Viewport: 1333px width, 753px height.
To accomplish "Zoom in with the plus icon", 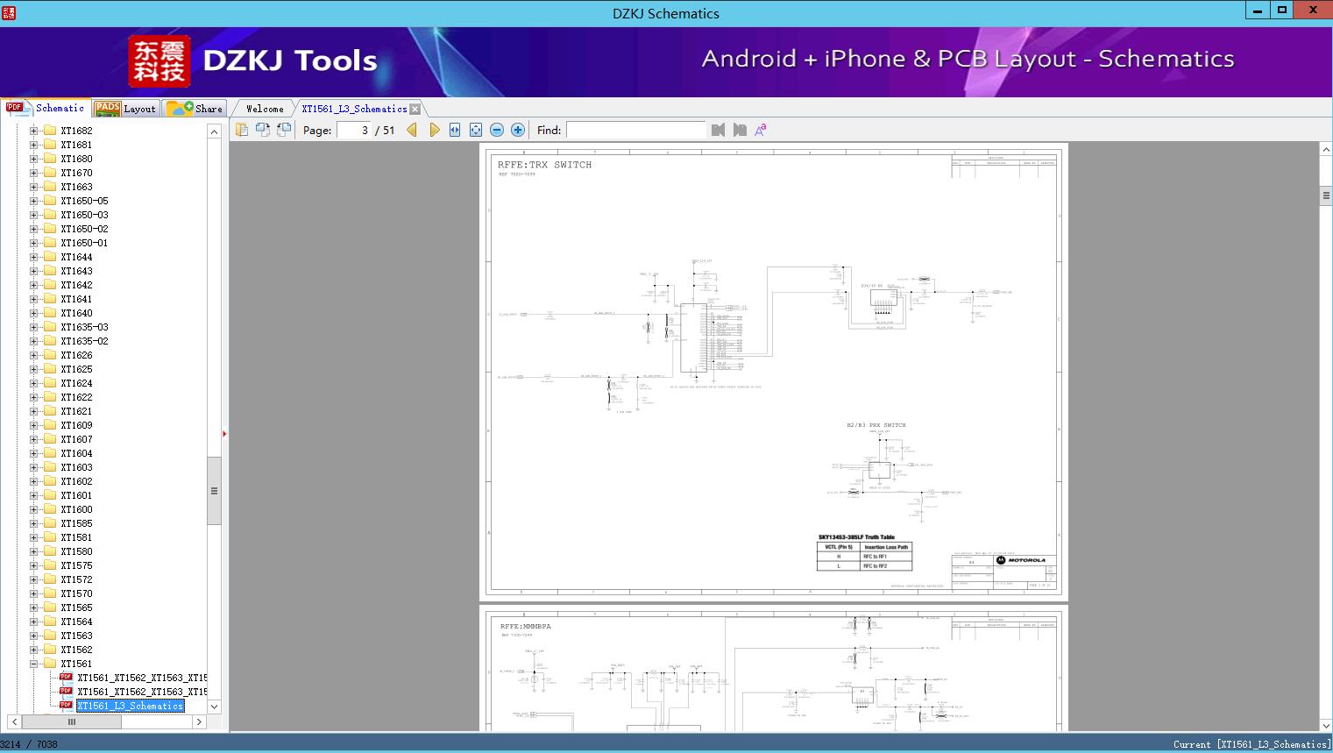I will (x=518, y=130).
